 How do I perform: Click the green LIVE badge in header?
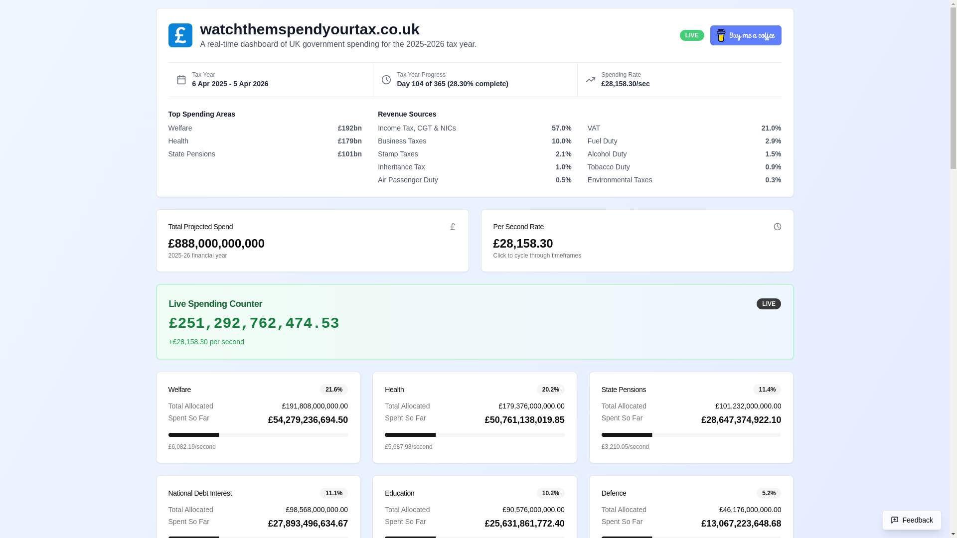(691, 35)
